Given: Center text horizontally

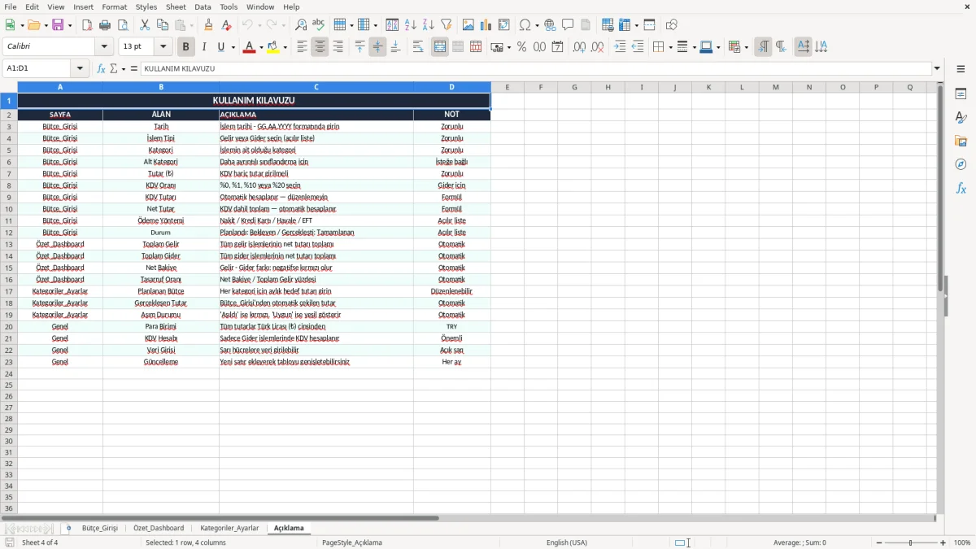Looking at the screenshot, I should tap(320, 47).
